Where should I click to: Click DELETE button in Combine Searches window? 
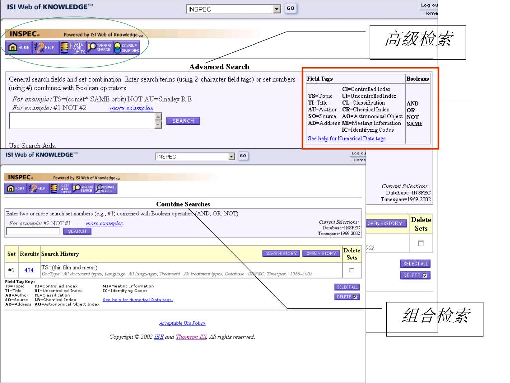(347, 297)
